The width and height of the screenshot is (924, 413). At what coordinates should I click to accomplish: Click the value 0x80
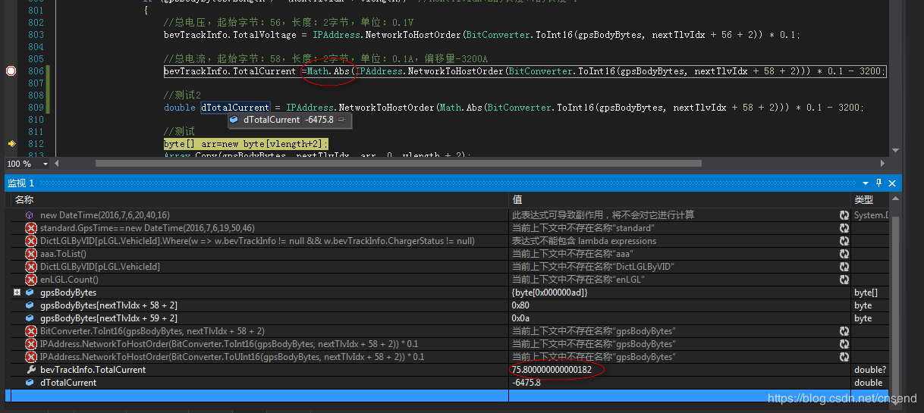point(520,305)
